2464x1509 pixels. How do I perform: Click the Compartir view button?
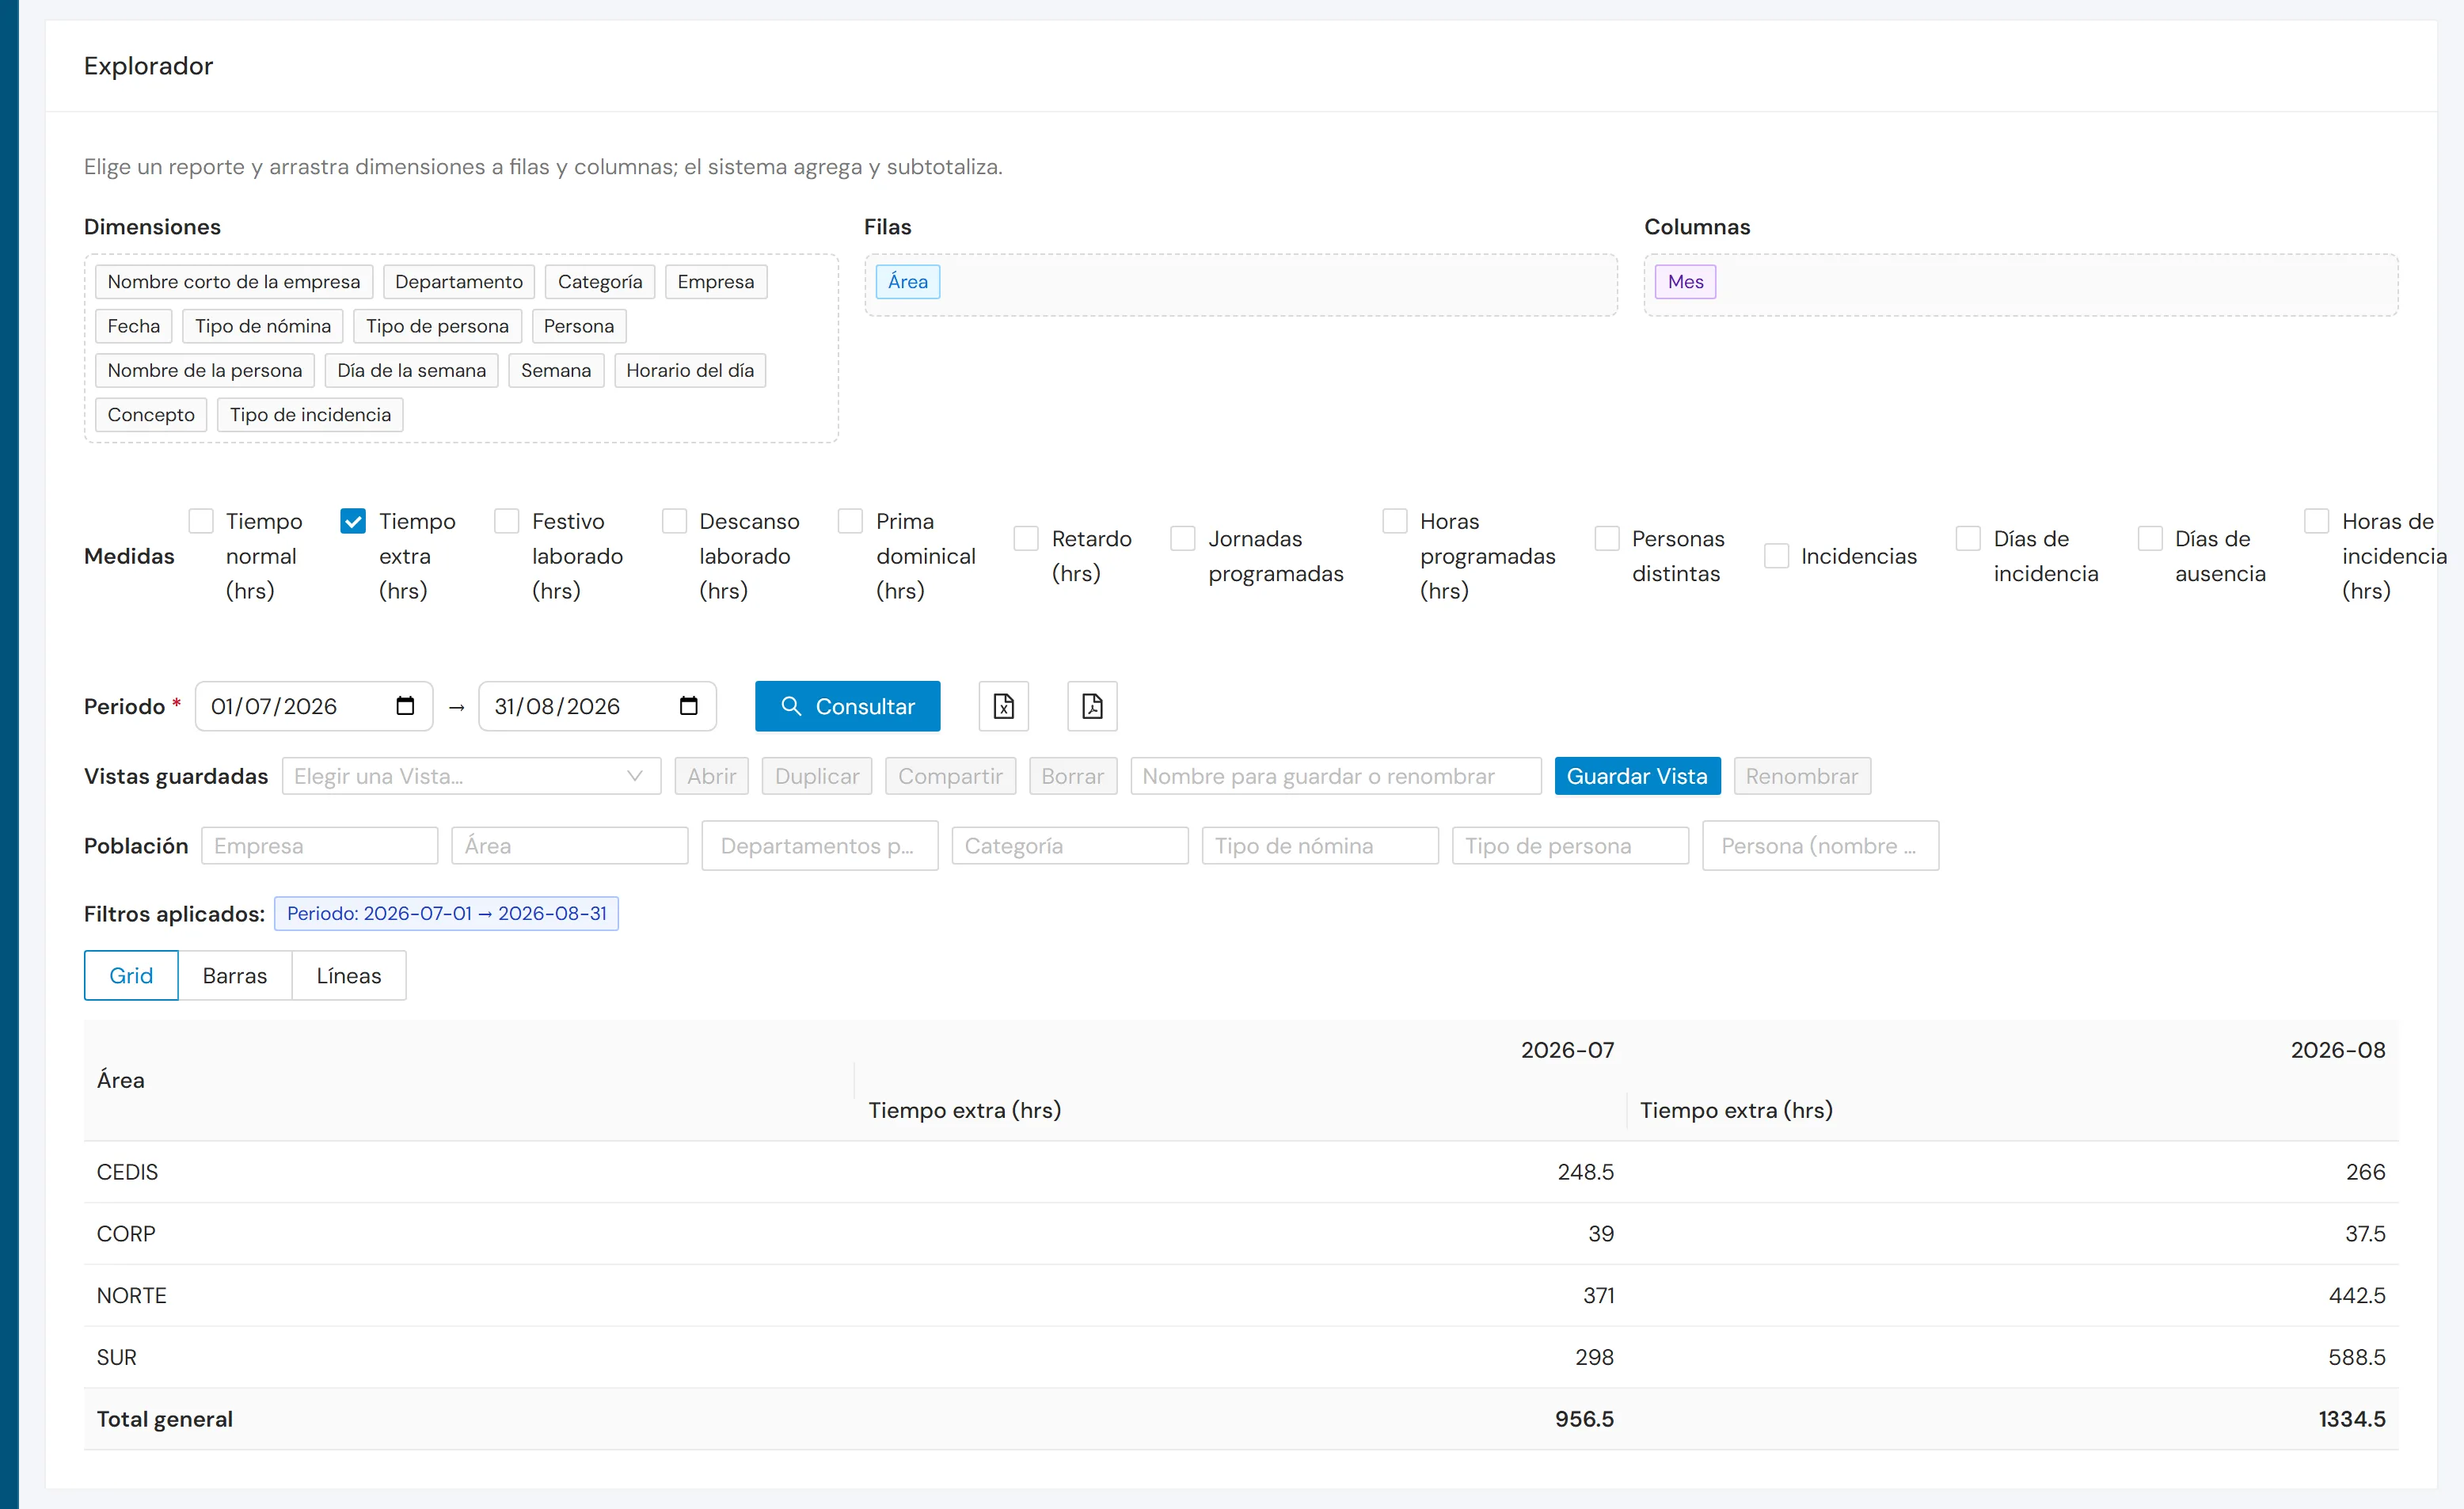point(950,776)
